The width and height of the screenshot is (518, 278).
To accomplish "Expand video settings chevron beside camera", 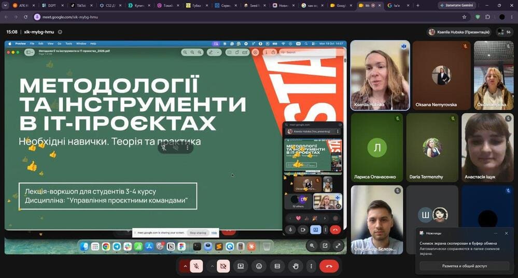I will click(x=212, y=266).
